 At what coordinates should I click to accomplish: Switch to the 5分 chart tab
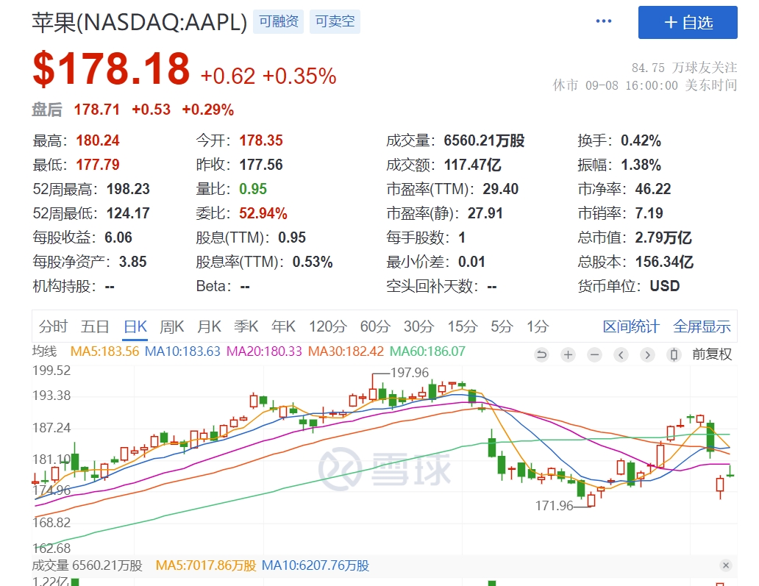(502, 326)
